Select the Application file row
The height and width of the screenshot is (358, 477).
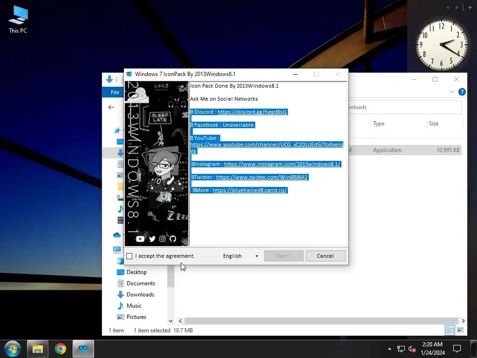pyautogui.click(x=405, y=150)
